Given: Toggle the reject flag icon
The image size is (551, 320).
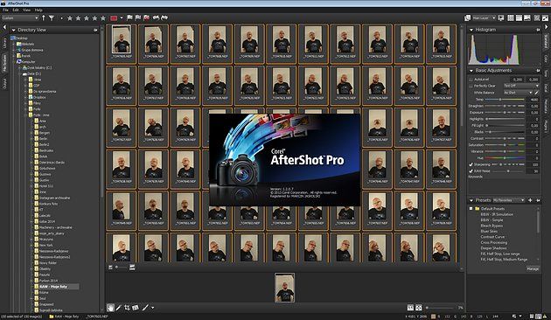Looking at the screenshot, I should (x=138, y=17).
